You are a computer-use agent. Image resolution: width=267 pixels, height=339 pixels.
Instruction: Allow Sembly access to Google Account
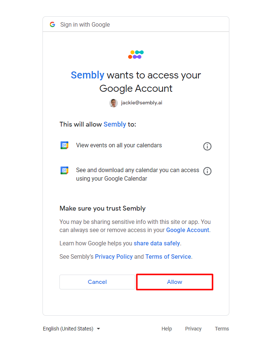pos(175,282)
